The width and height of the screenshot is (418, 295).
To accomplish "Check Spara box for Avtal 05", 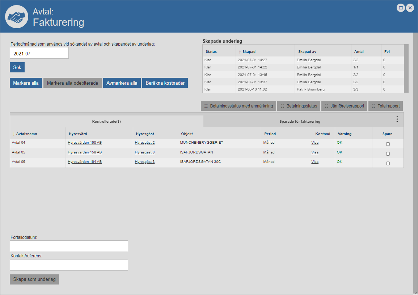I will pos(388,154).
